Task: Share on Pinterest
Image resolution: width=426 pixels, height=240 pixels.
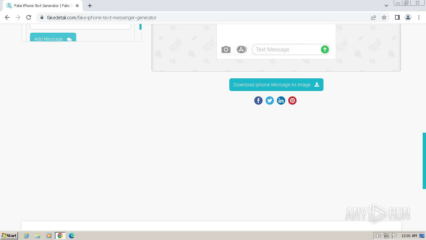Action: click(x=292, y=101)
